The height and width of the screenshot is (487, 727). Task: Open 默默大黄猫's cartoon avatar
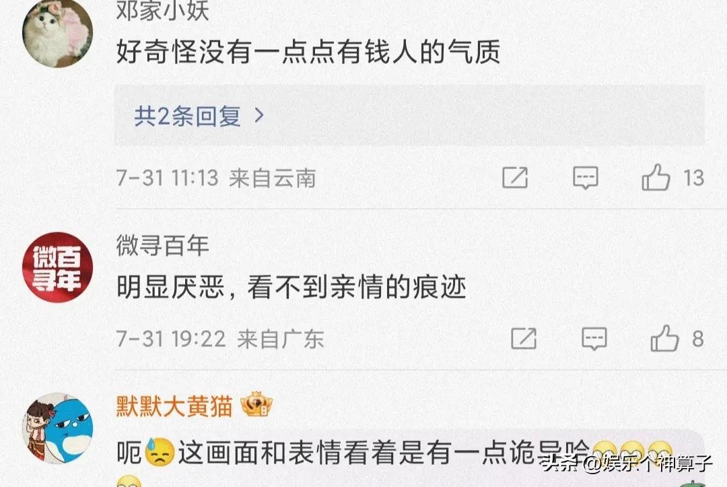pos(57,428)
